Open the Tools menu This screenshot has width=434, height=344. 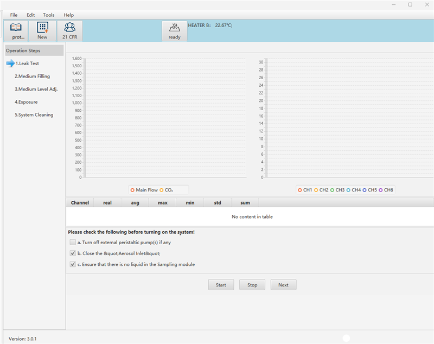coord(49,15)
